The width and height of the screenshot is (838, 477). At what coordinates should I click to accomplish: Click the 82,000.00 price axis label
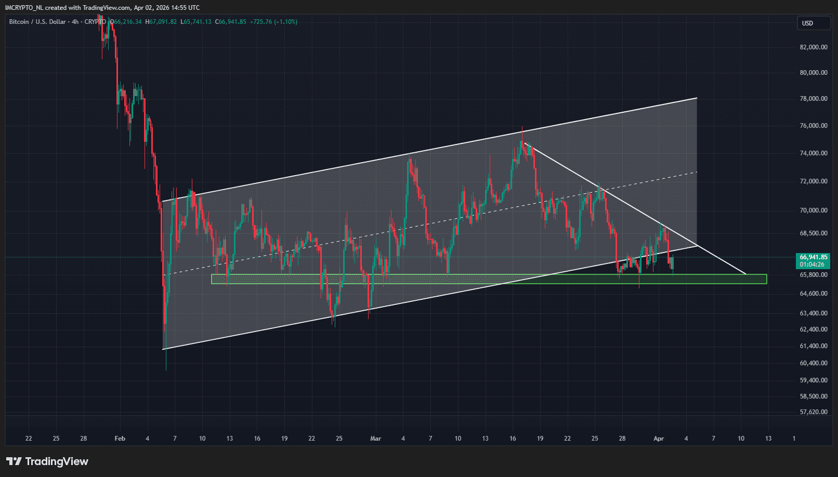pyautogui.click(x=813, y=47)
